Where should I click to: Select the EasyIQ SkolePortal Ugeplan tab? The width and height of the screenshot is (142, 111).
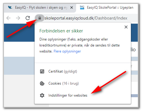coord(107,8)
